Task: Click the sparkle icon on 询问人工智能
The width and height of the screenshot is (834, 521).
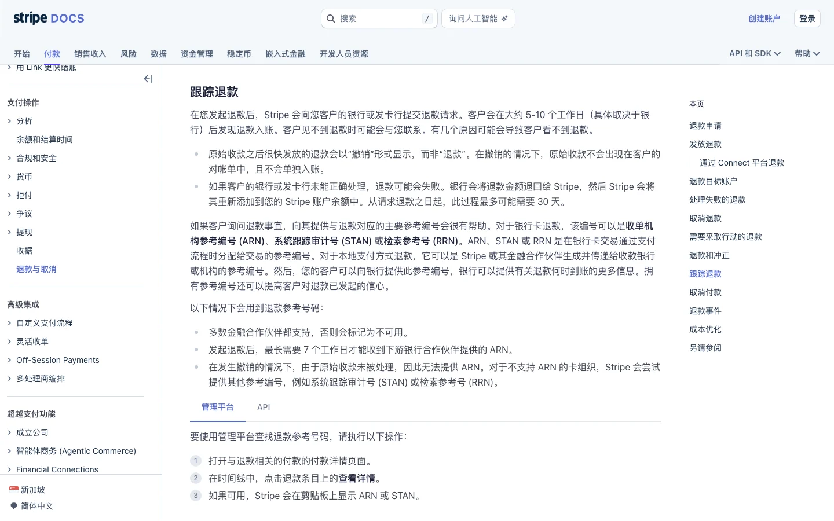Action: coord(504,19)
